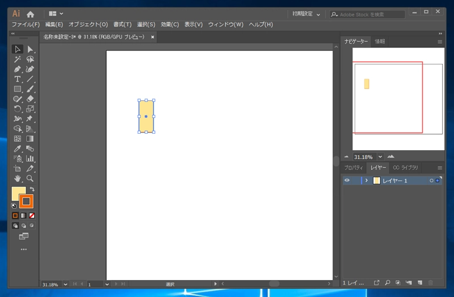Select the Curvature tool

tap(30, 69)
